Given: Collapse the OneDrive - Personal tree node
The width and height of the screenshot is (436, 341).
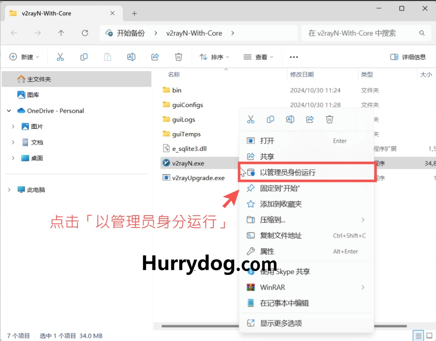Looking at the screenshot, I should point(9,111).
